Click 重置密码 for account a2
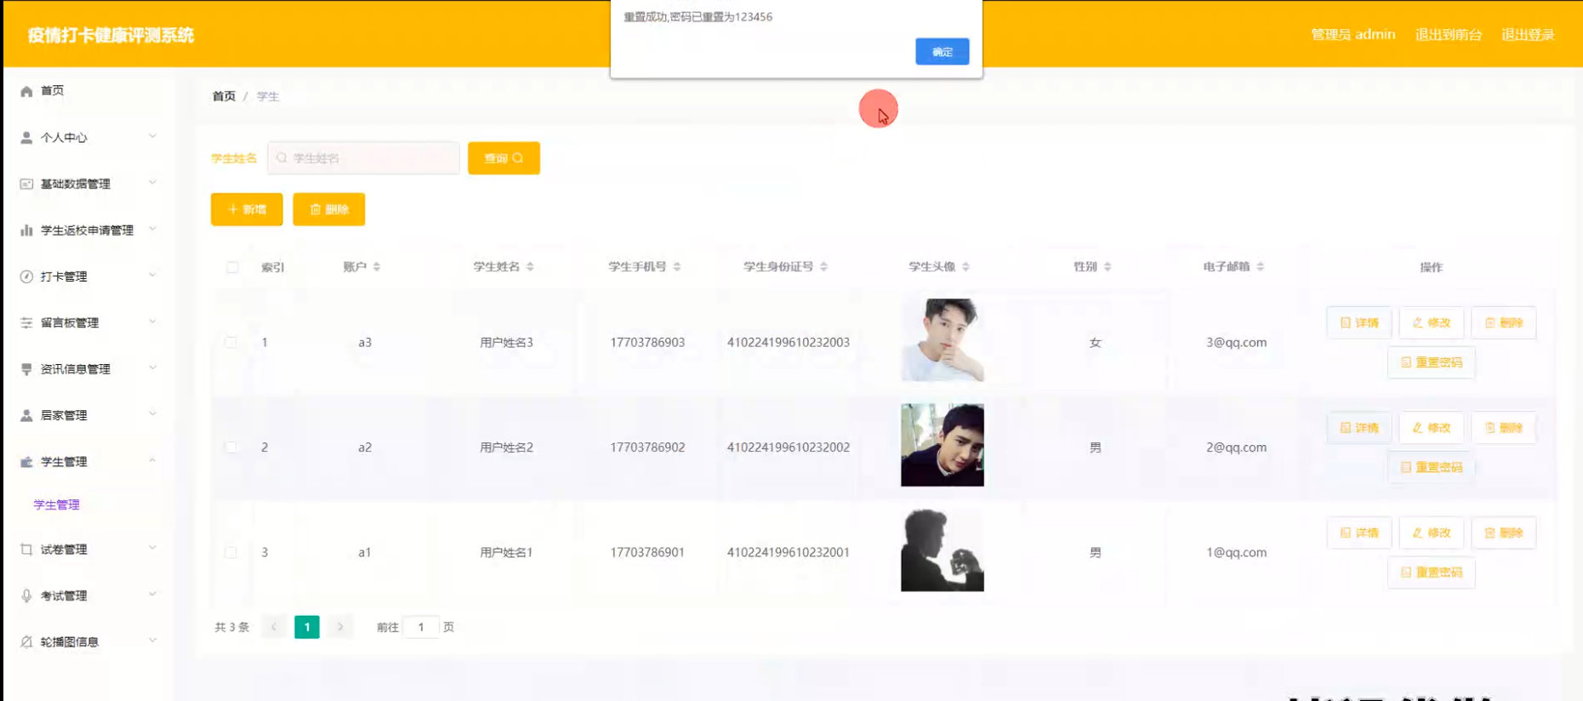 pyautogui.click(x=1432, y=467)
